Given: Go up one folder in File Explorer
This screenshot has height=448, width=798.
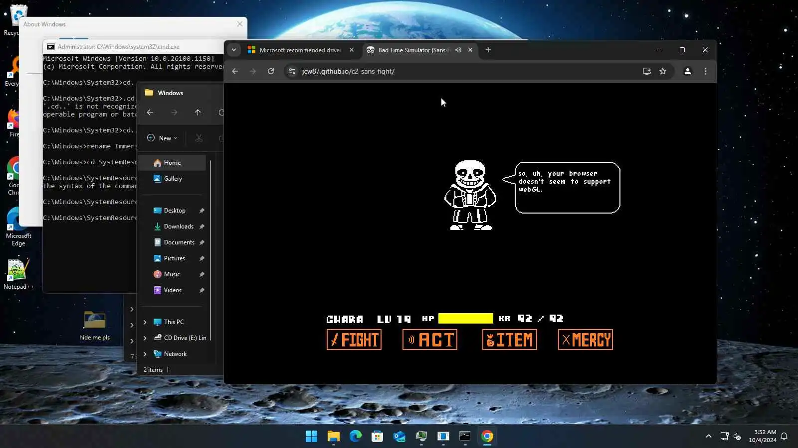Looking at the screenshot, I should tap(198, 112).
